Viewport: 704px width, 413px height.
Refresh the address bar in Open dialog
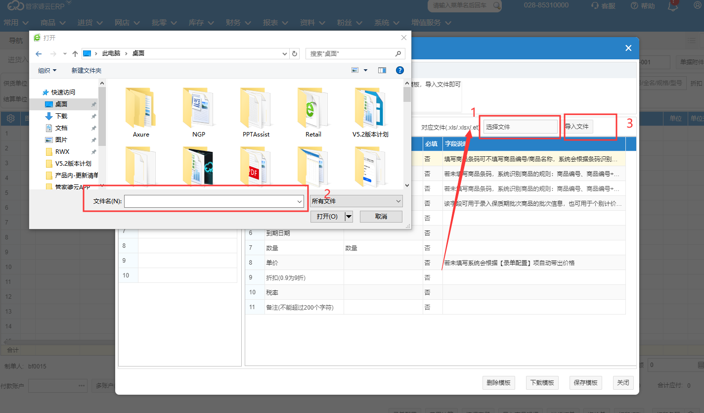295,53
